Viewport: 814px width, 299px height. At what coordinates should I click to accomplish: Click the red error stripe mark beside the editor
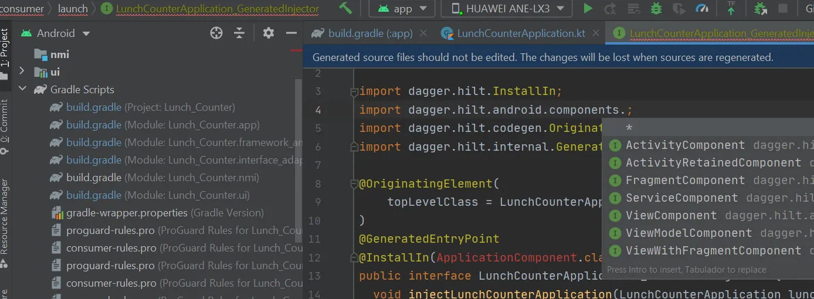[x=297, y=50]
